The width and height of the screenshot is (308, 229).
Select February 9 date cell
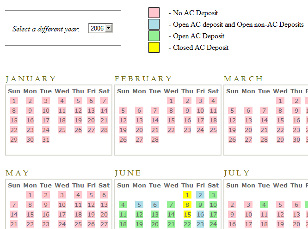pyautogui.click(x=187, y=111)
